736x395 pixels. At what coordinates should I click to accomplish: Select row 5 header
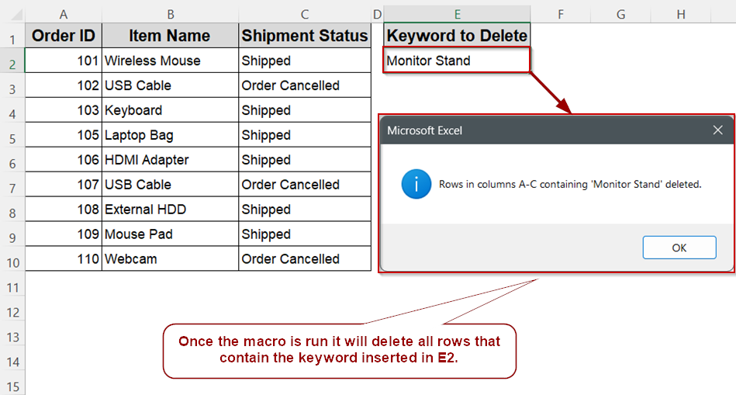[x=12, y=139]
